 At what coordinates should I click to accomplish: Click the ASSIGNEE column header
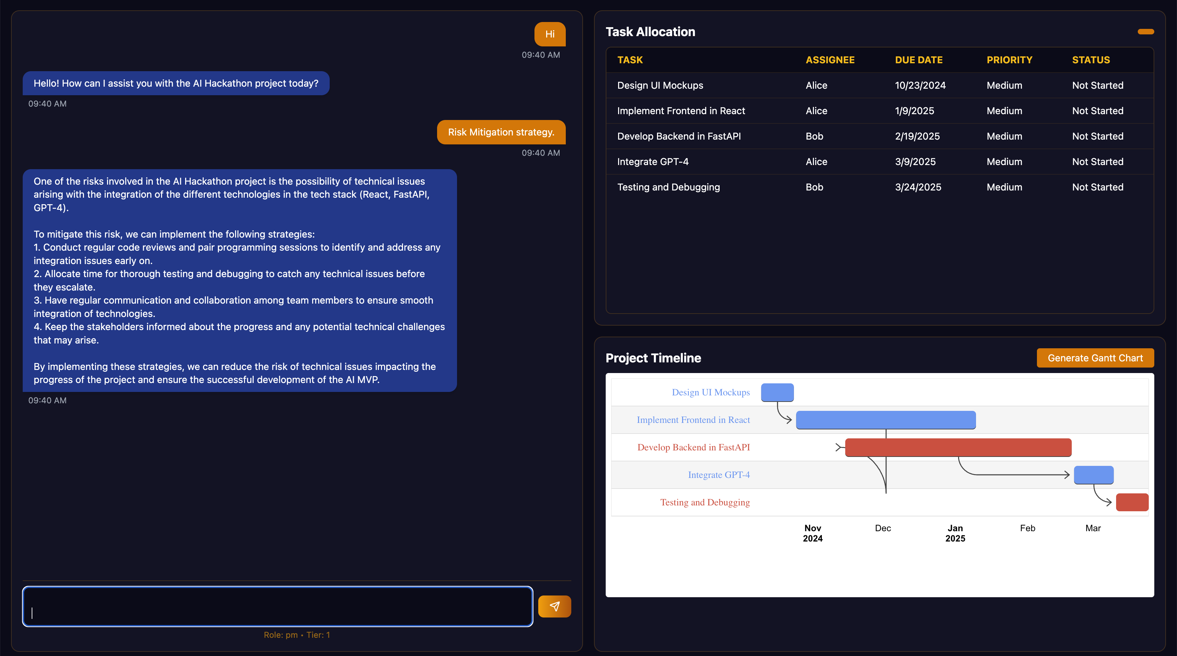pos(830,60)
